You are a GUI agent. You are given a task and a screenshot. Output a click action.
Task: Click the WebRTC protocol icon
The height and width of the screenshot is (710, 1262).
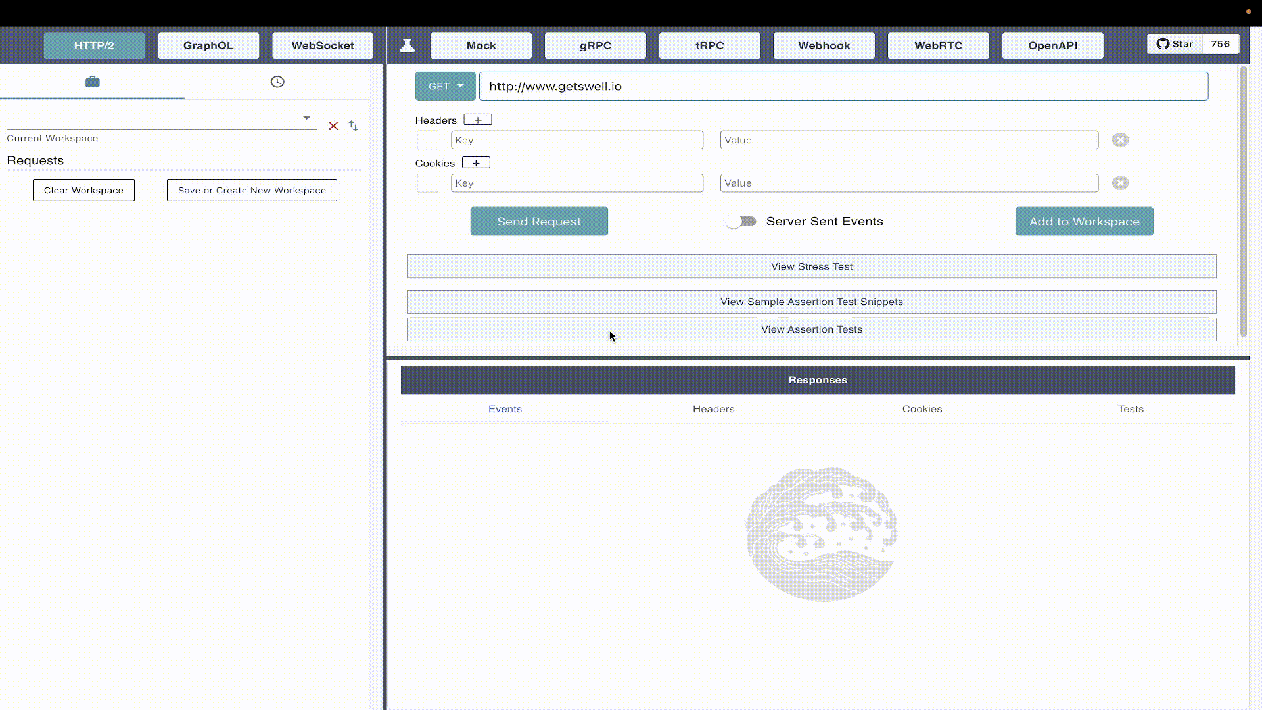point(938,45)
